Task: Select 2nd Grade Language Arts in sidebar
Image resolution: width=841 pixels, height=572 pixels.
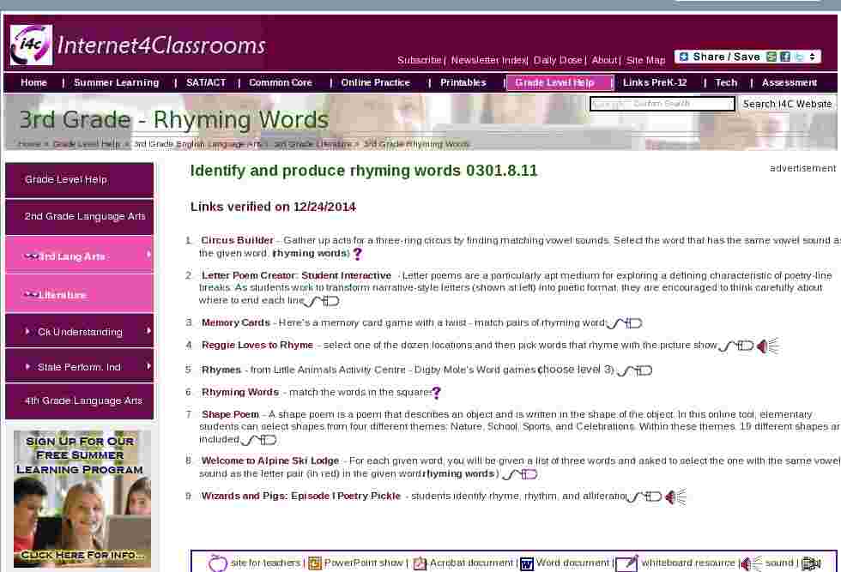Action: (x=79, y=216)
